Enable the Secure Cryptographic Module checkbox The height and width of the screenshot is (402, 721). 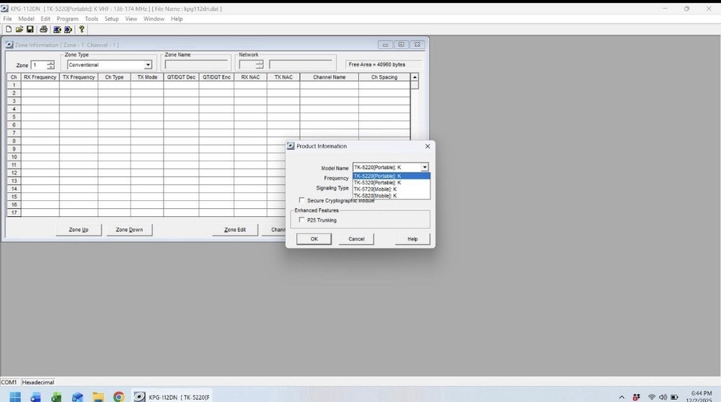301,200
